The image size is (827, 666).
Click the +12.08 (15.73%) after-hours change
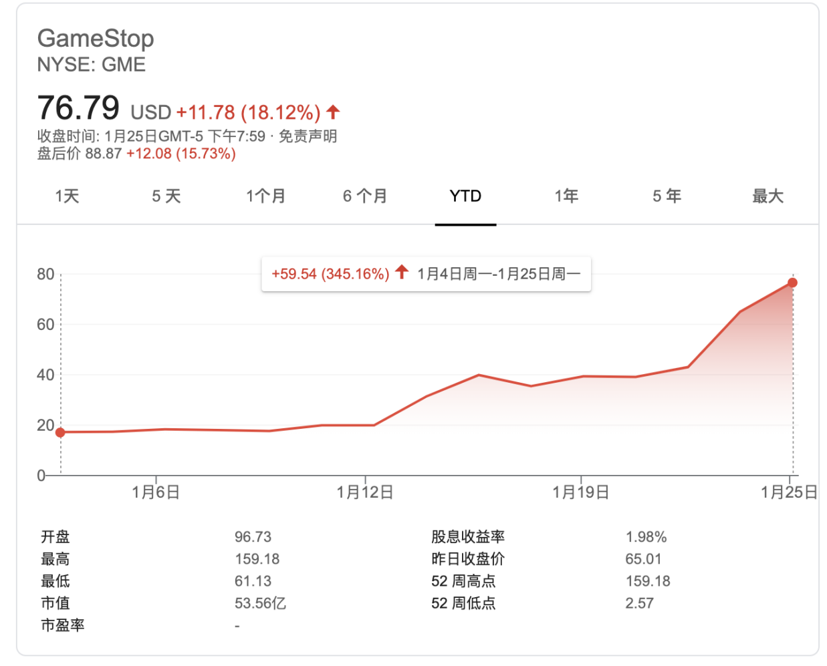(x=181, y=154)
